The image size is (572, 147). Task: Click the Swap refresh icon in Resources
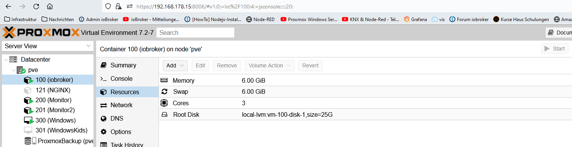[x=164, y=91]
